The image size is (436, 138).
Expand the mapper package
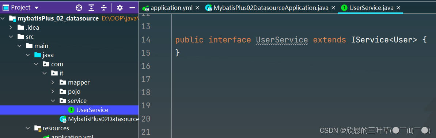[x=53, y=83]
